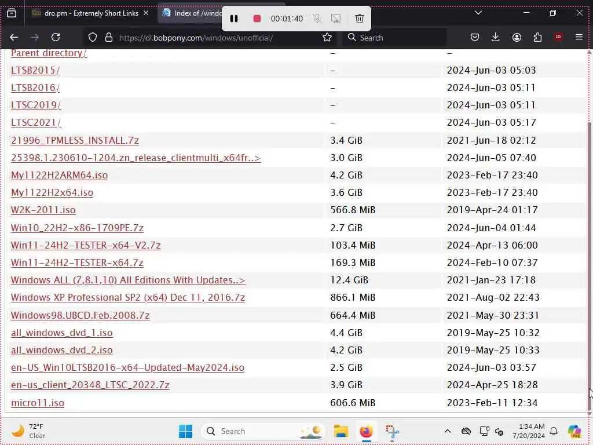
Task: Click the cloud sync tray icon
Action: 466,431
